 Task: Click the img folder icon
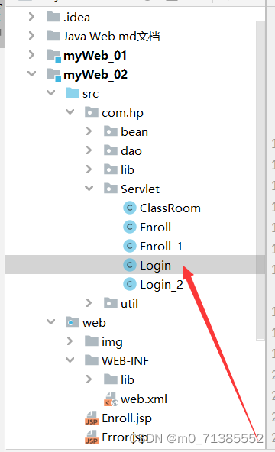[92, 341]
